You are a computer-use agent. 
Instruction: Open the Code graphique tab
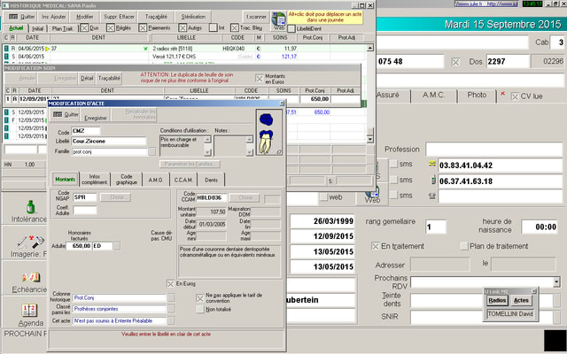[x=128, y=179]
